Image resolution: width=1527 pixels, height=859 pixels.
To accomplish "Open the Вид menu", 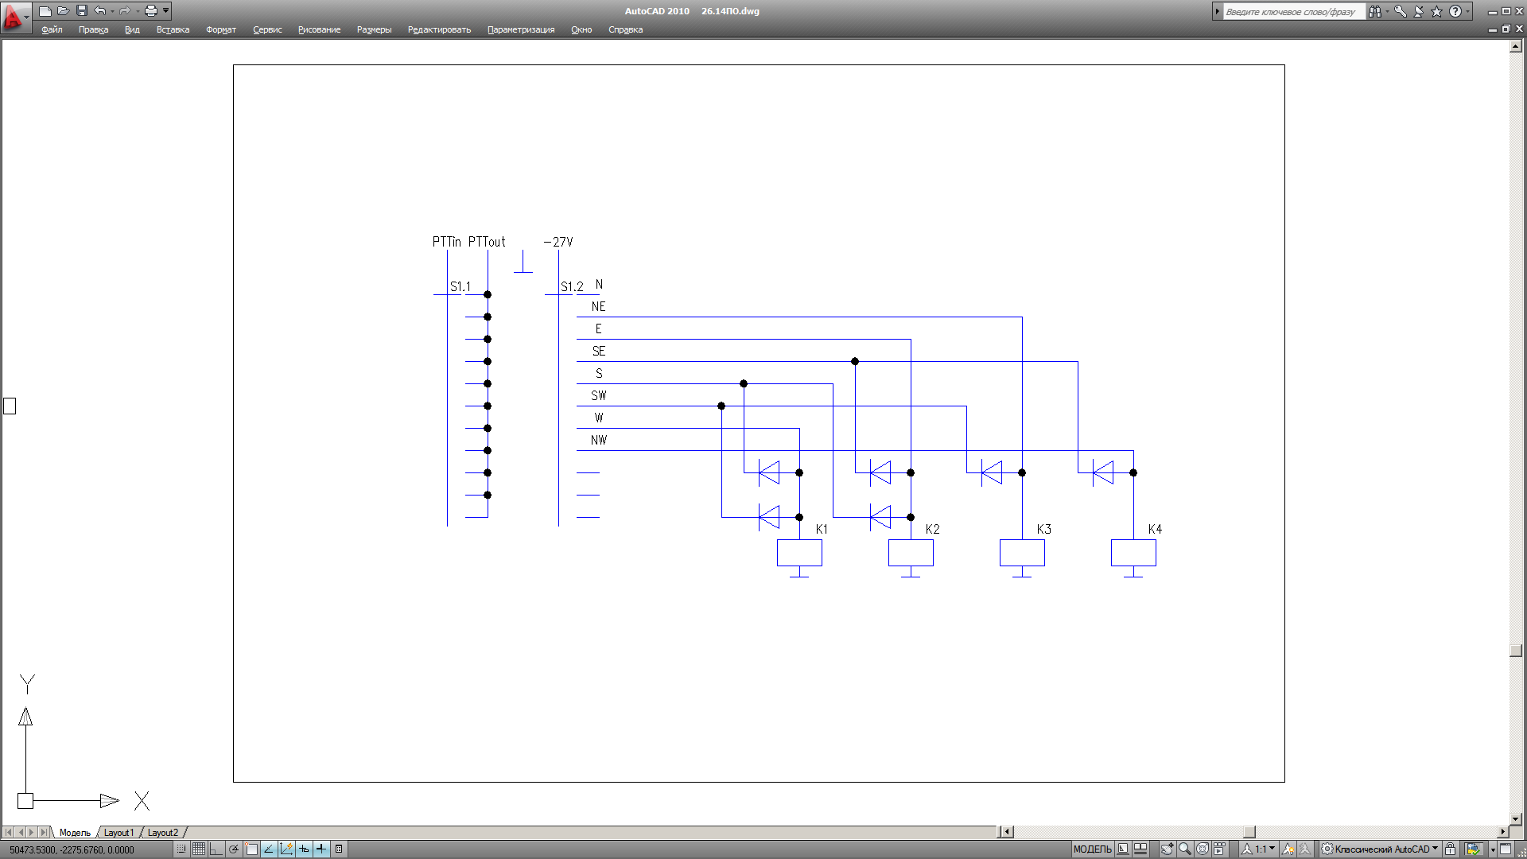I will 132,30.
